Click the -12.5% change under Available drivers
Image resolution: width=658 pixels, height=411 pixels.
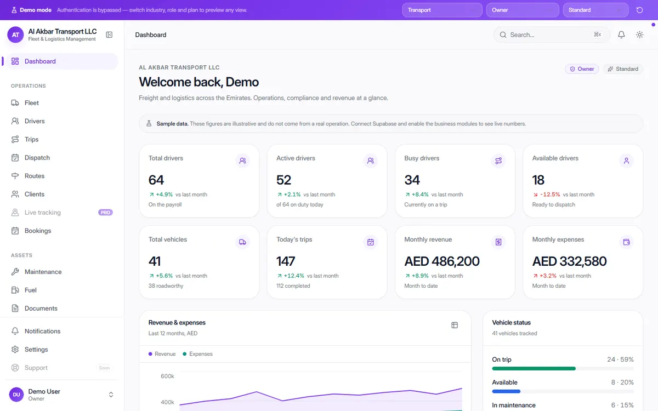[550, 195]
